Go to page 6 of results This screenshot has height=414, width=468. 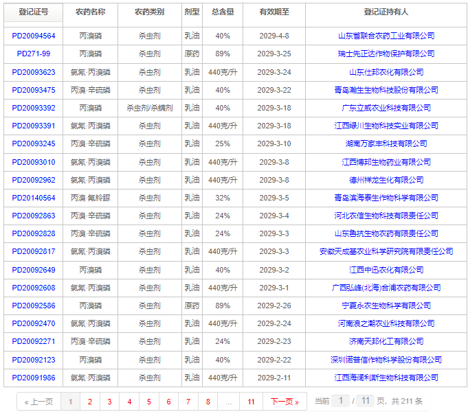click(x=168, y=402)
